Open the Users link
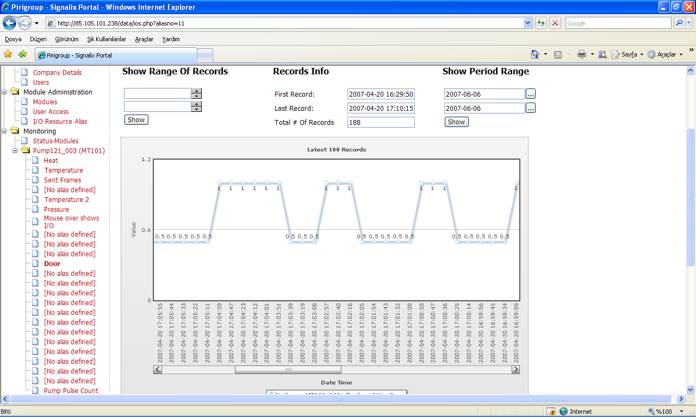The image size is (696, 417). tap(41, 82)
